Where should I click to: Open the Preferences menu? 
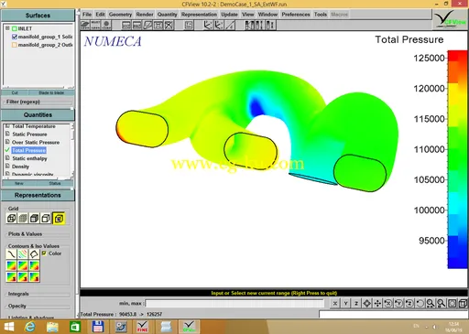[296, 15]
